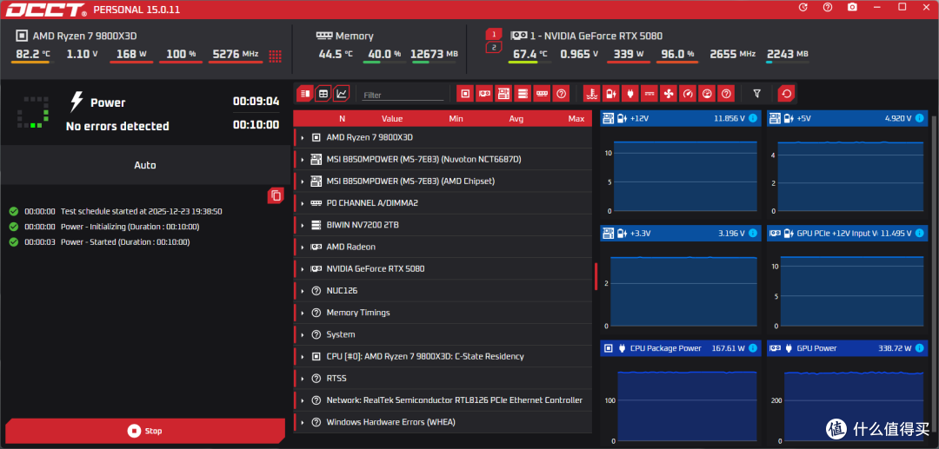Click the Memory usage 40.0 % bar
939x449 pixels.
pos(383,62)
